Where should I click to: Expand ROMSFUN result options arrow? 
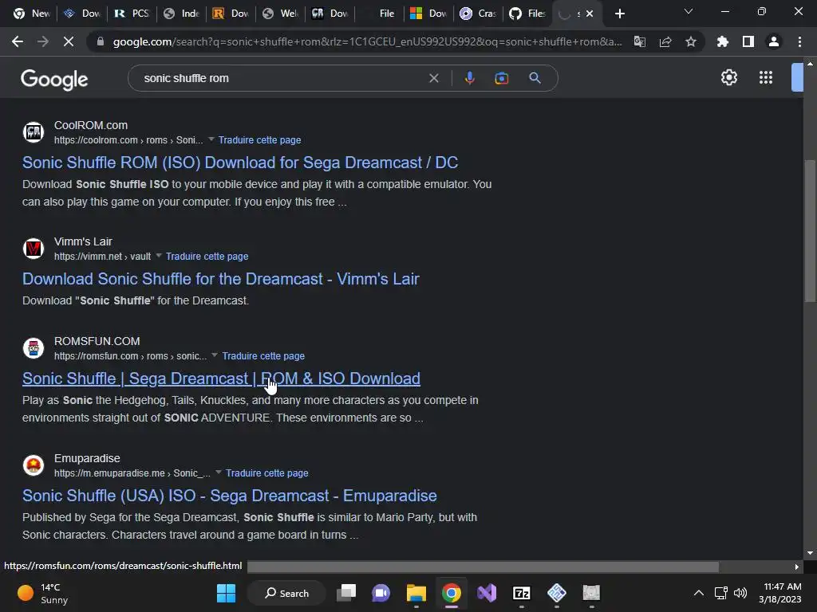tap(214, 355)
